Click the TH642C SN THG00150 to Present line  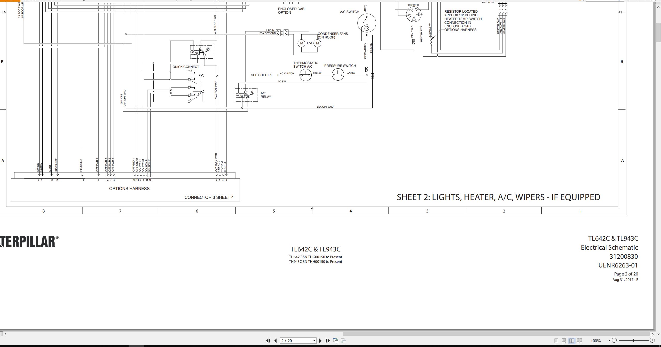click(316, 257)
